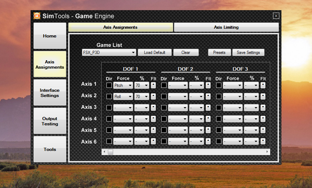This screenshot has width=312, height=188.
Task: Toggle Axis 1 DOF 2 Dir checkbox
Action: point(164,85)
